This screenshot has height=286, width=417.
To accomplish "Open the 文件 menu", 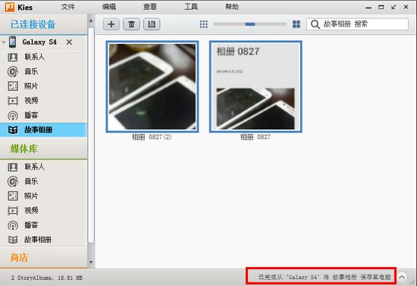I will [x=68, y=7].
